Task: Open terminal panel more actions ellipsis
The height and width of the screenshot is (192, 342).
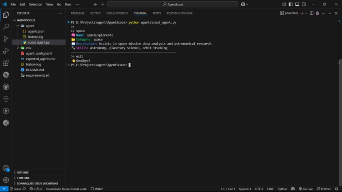Action: coord(323,13)
